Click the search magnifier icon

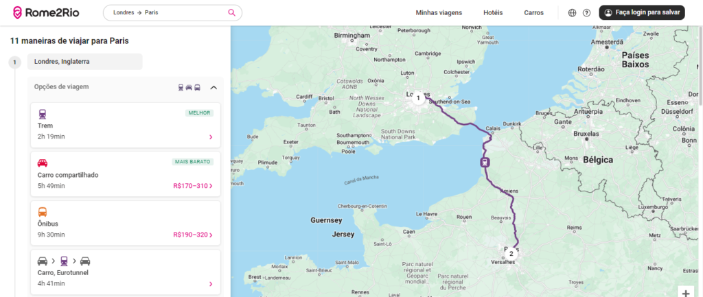point(231,12)
